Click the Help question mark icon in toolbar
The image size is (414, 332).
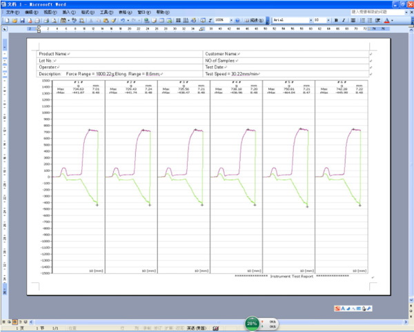point(237,21)
